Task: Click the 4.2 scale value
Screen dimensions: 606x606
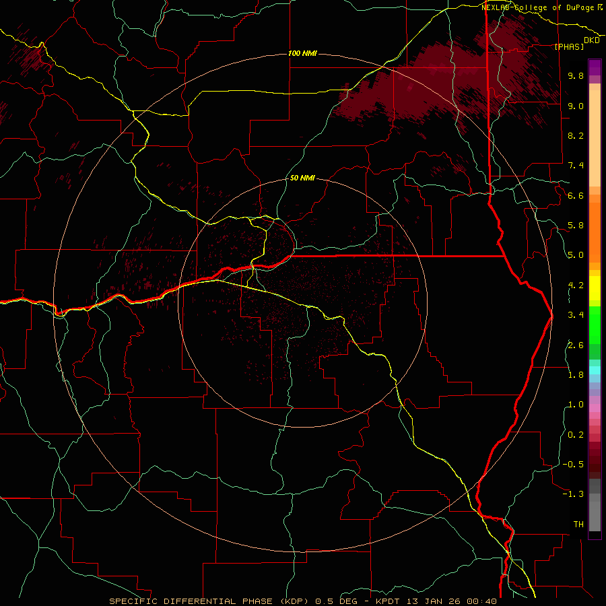Action: pos(576,285)
